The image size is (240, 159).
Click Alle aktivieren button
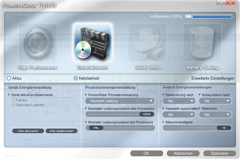pyautogui.click(x=28, y=131)
